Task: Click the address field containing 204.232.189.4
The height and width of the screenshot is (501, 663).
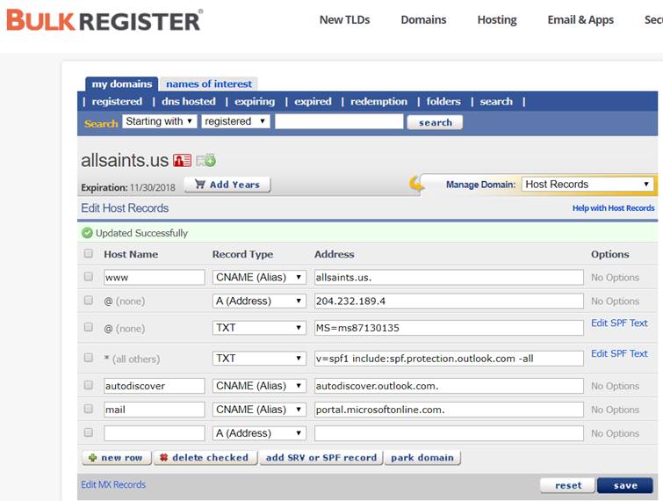Action: [448, 301]
